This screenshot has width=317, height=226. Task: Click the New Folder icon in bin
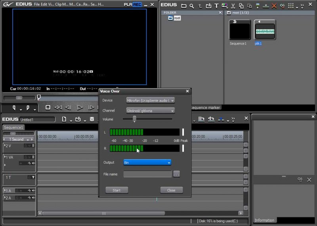(x=183, y=6)
